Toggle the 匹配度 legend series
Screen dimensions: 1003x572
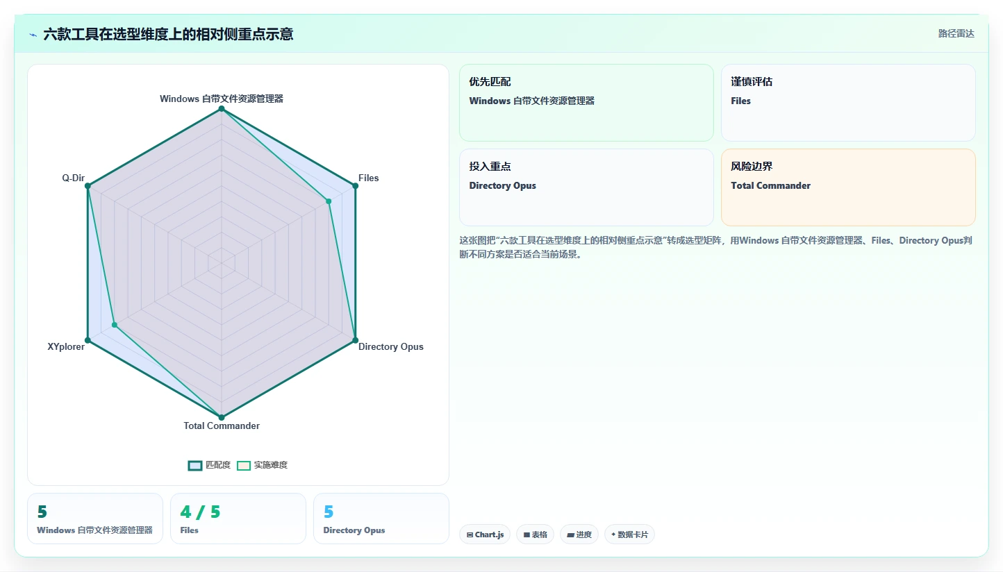click(x=209, y=465)
